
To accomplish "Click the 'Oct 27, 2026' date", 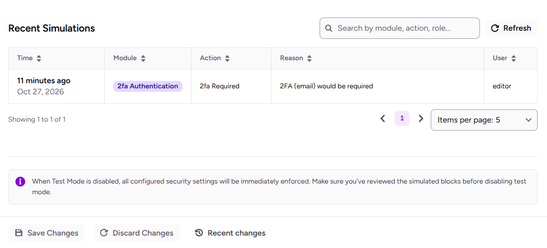I will (x=41, y=92).
